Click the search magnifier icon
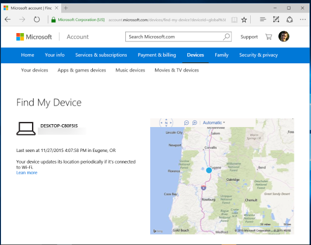 [x=226, y=37]
